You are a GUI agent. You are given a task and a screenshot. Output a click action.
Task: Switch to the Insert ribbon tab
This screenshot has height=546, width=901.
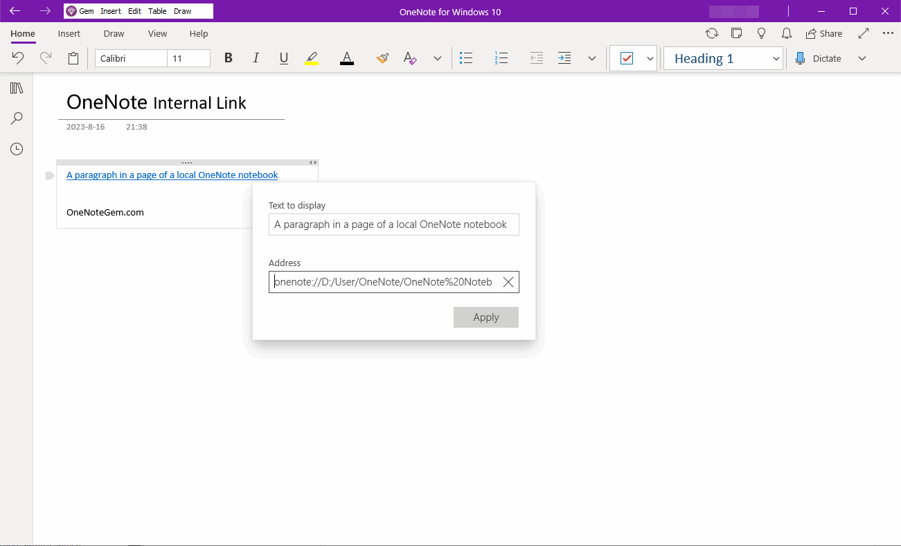click(69, 33)
